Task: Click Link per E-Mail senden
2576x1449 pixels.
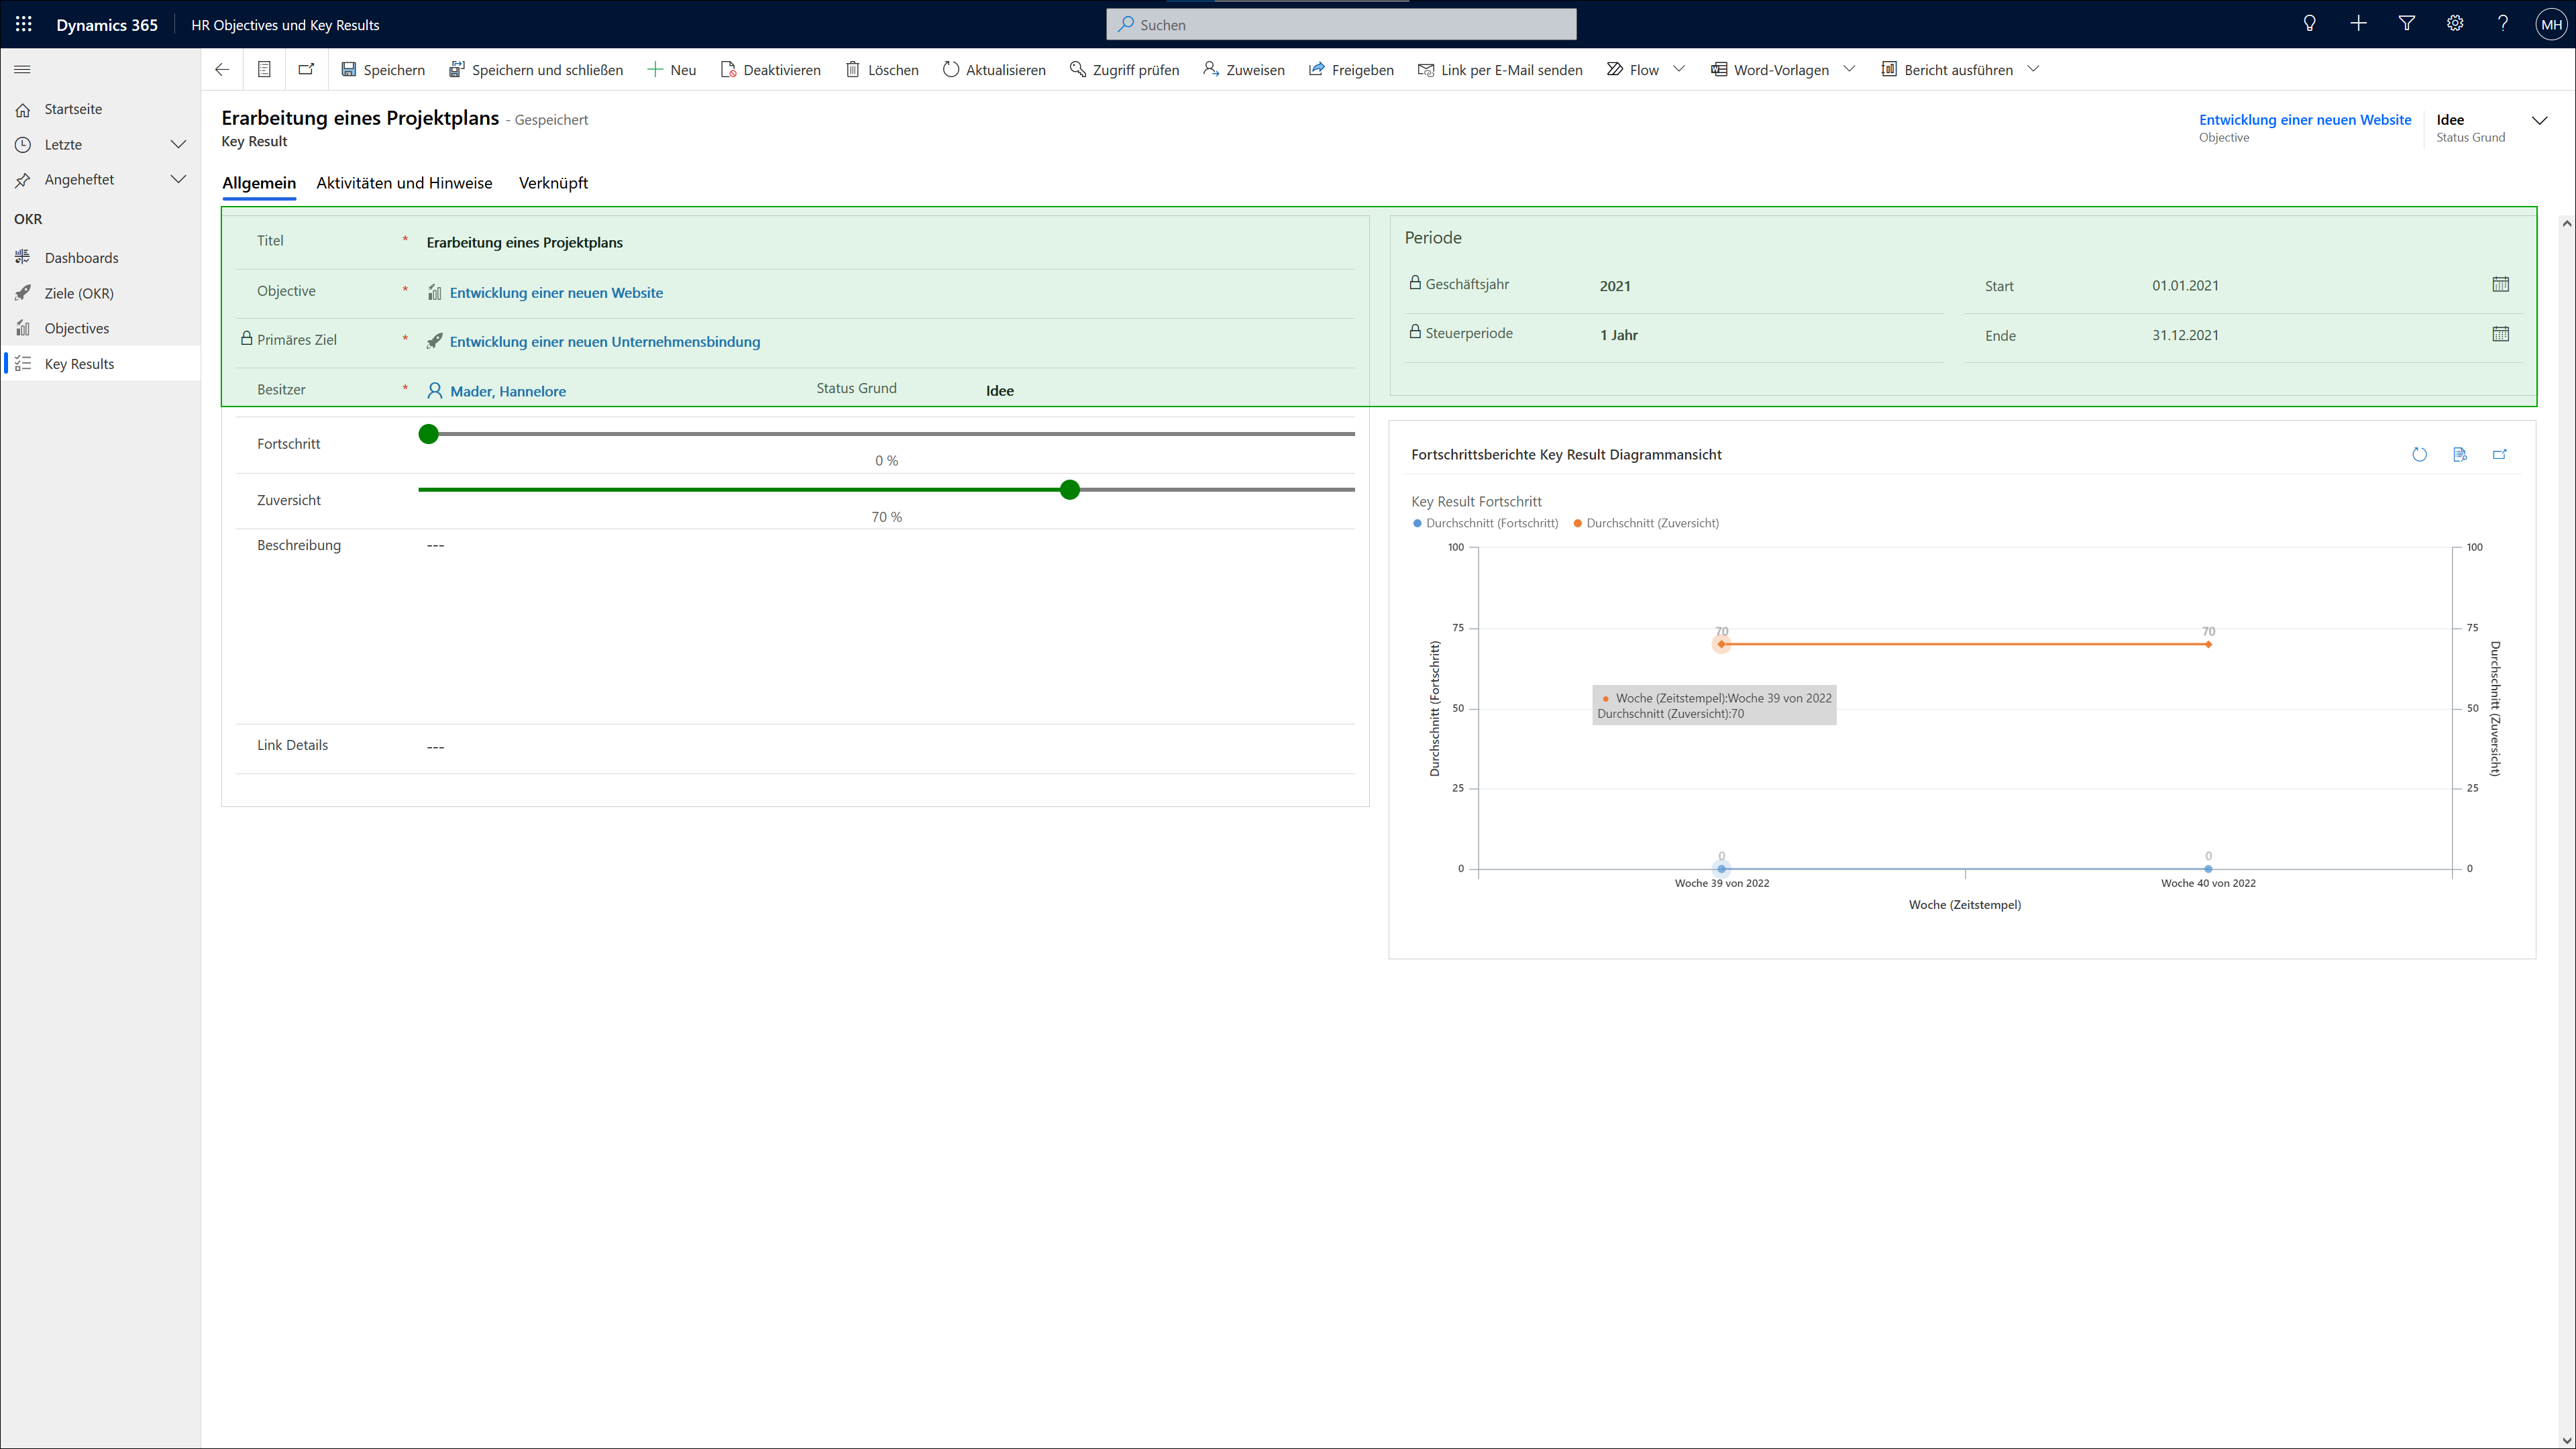Action: coord(1500,70)
